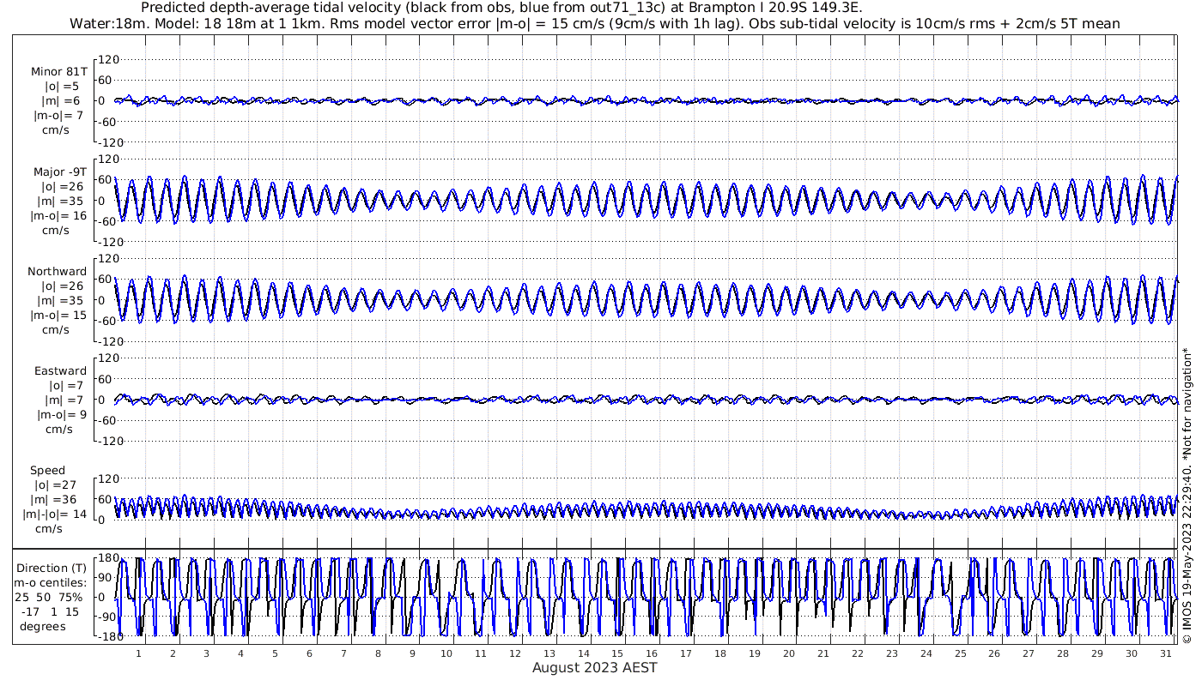
Task: Click '|m-o|= 15' in the Northward panel
Action: point(60,316)
